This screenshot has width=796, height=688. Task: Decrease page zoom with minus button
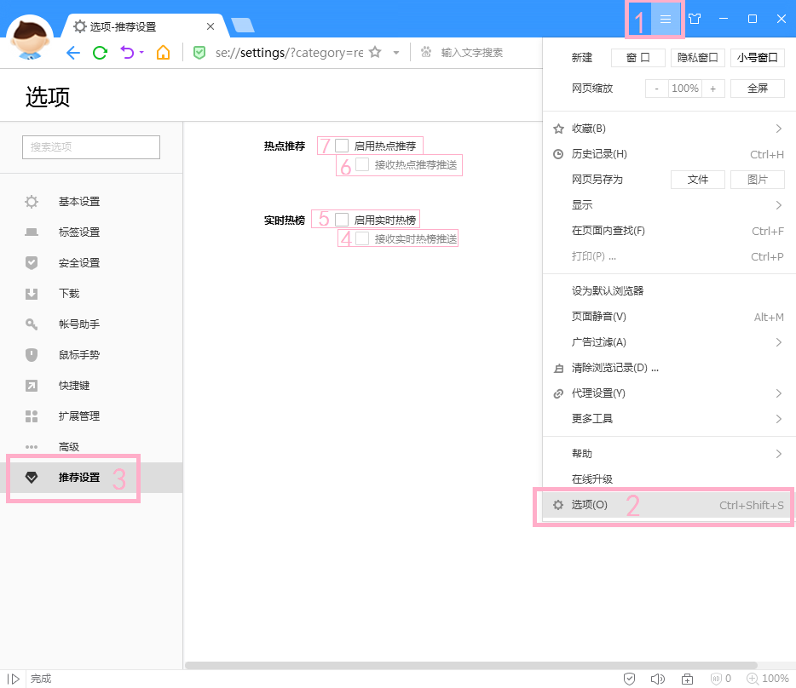click(x=657, y=89)
